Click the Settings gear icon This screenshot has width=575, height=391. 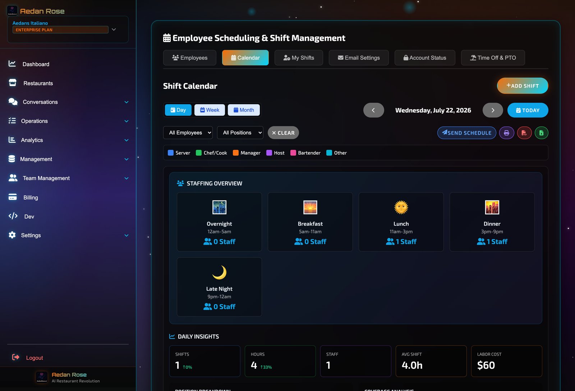pos(12,235)
